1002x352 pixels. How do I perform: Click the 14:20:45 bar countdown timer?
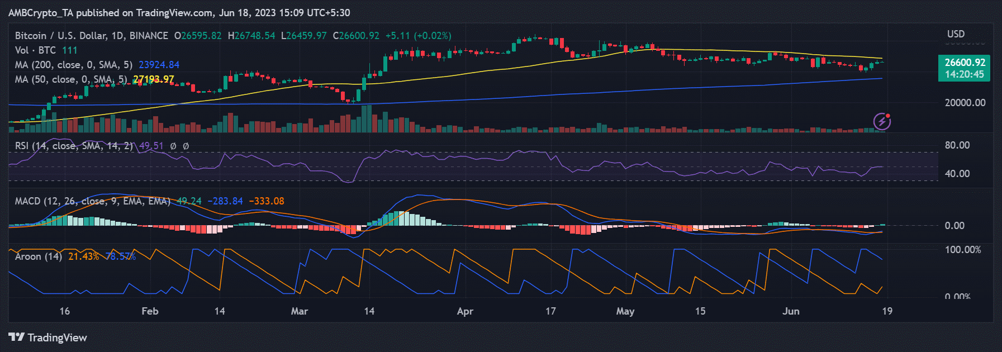[965, 74]
